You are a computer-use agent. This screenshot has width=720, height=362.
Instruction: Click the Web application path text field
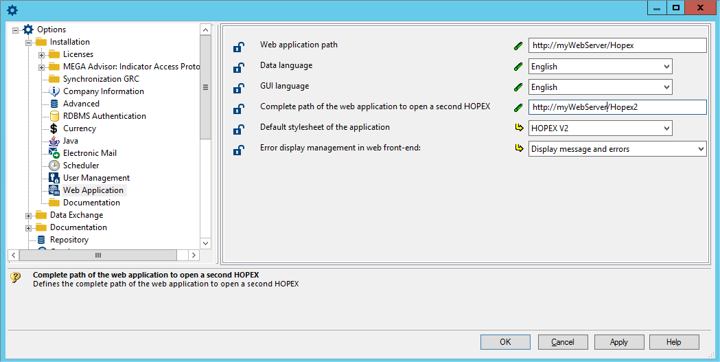pos(617,45)
